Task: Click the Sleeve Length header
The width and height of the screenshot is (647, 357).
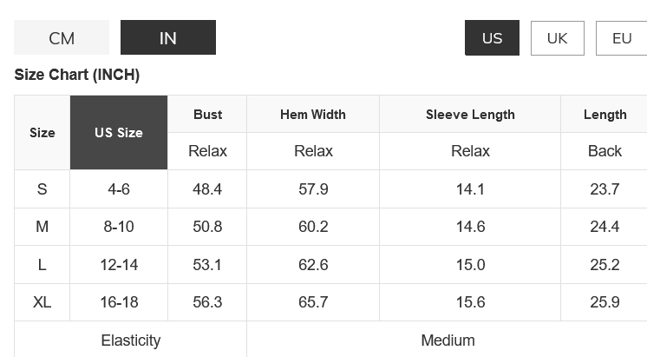Action: coord(470,115)
